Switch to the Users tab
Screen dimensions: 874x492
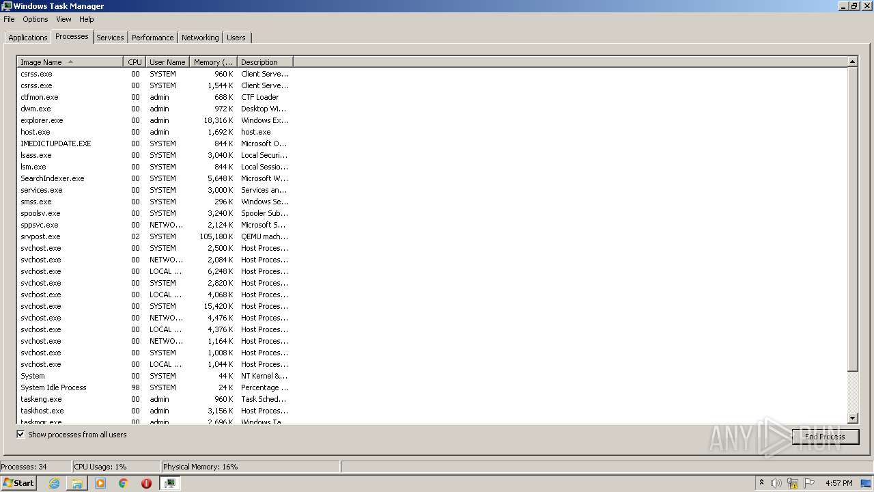pos(236,38)
